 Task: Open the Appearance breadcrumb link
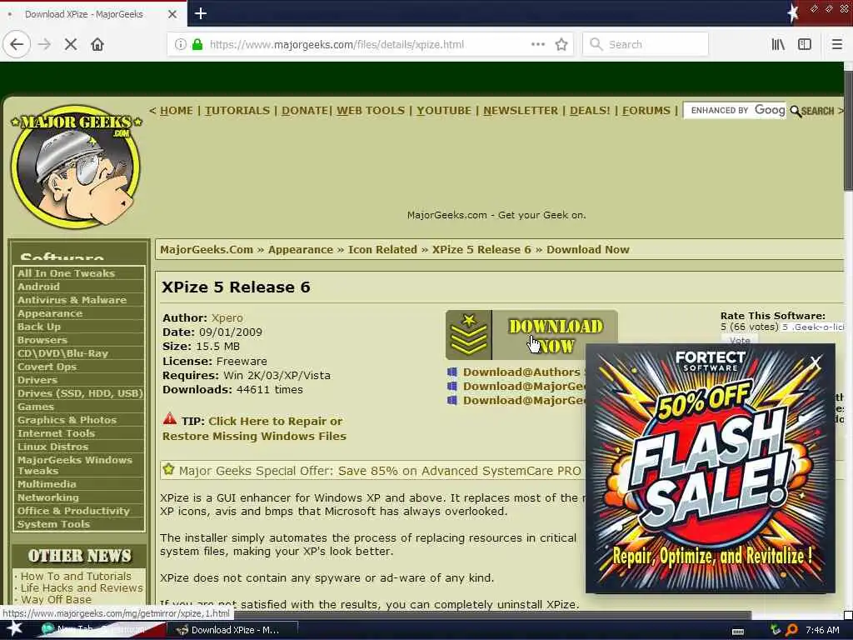(x=300, y=250)
